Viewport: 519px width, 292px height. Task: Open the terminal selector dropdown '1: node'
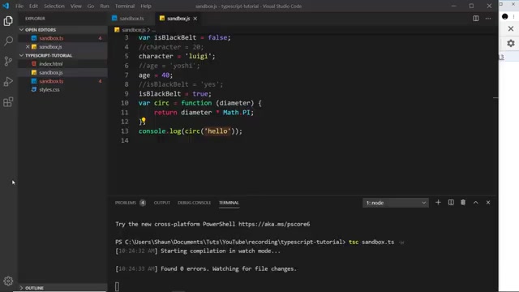click(396, 203)
